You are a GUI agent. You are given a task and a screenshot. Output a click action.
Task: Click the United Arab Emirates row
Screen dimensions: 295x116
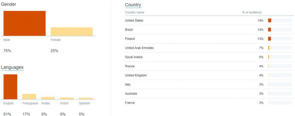(208, 48)
